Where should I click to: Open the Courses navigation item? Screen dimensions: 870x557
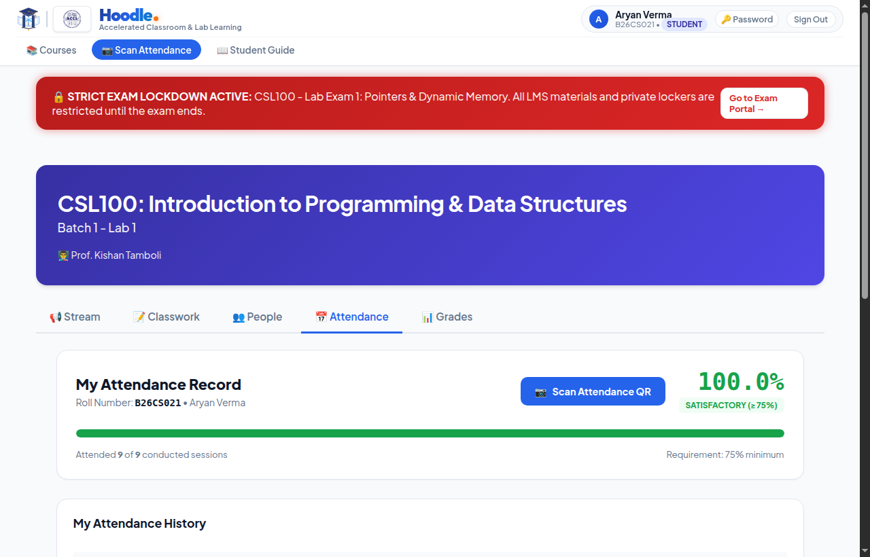point(52,50)
